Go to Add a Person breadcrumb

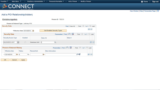73,1
